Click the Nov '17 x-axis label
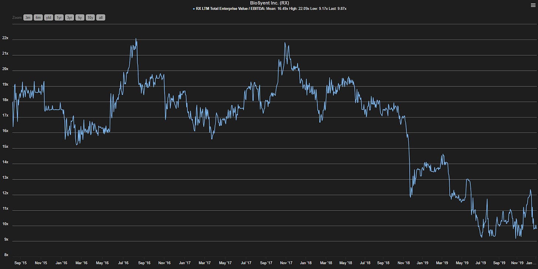The image size is (538, 269). point(287,263)
